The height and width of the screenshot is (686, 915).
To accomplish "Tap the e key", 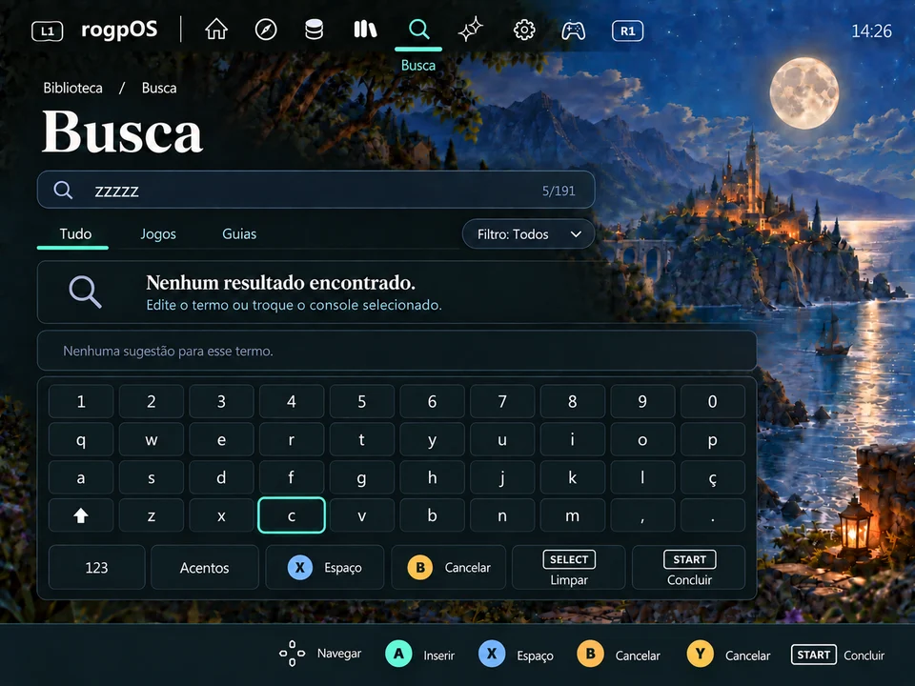I will point(221,439).
